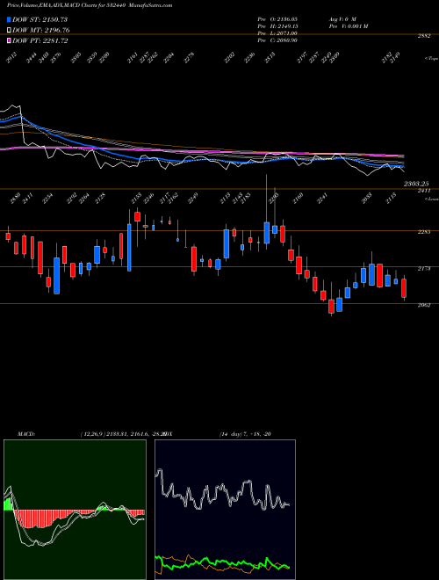Click the 2285 price axis label
Image resolution: width=439 pixels, height=580 pixels.
pyautogui.click(x=424, y=232)
